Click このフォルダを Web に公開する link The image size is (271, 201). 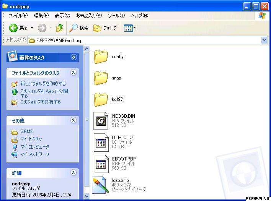click(x=44, y=93)
